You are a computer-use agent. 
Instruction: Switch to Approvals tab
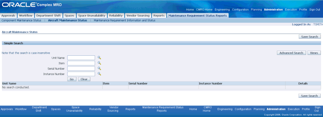click(x=8, y=15)
